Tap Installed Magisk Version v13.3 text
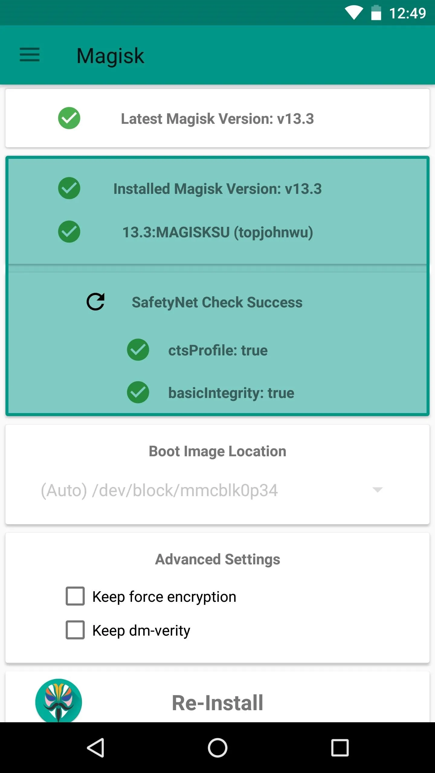Image resolution: width=435 pixels, height=773 pixels. coord(217,189)
